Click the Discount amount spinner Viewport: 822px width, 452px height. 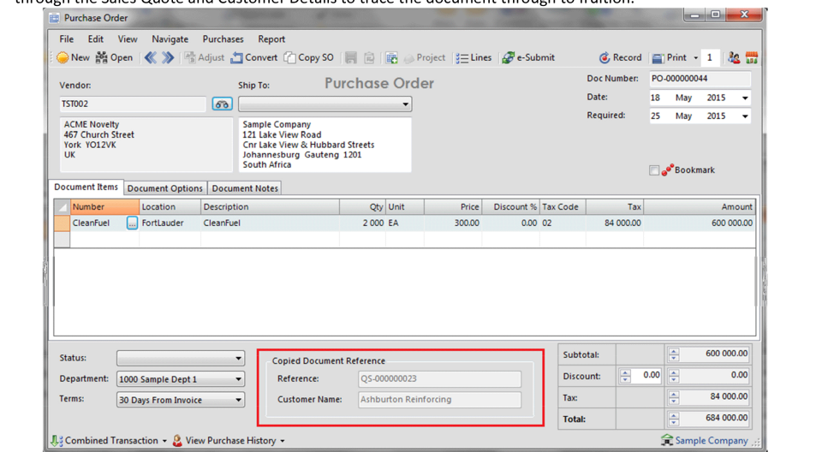[x=674, y=376]
